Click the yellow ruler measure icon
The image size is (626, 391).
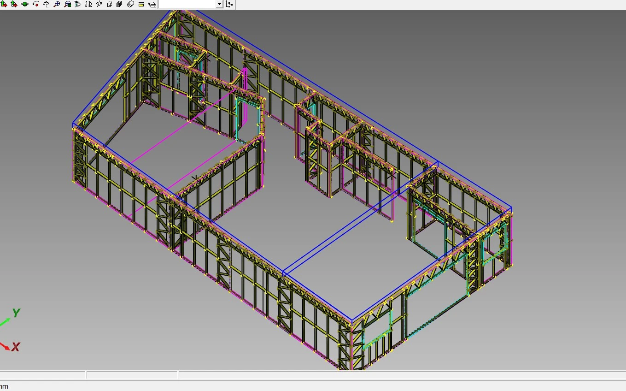[141, 4]
